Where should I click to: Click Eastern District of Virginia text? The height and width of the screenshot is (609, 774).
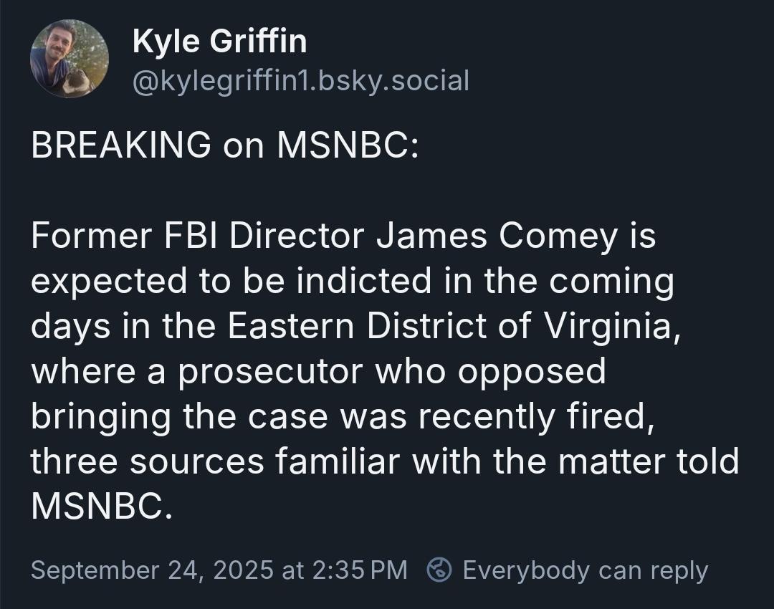(450, 326)
